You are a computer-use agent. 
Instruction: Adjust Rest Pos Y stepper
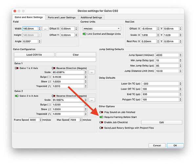pyautogui.click(x=181, y=41)
